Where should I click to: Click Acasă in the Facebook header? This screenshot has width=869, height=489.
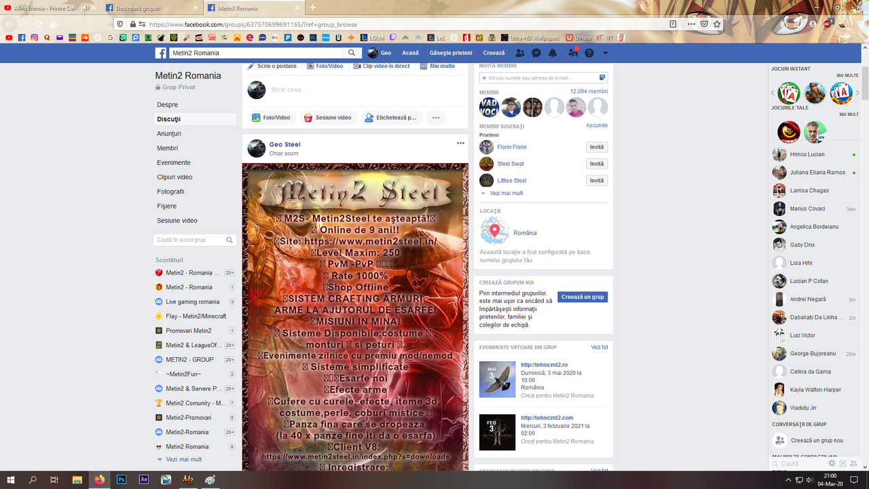(411, 53)
